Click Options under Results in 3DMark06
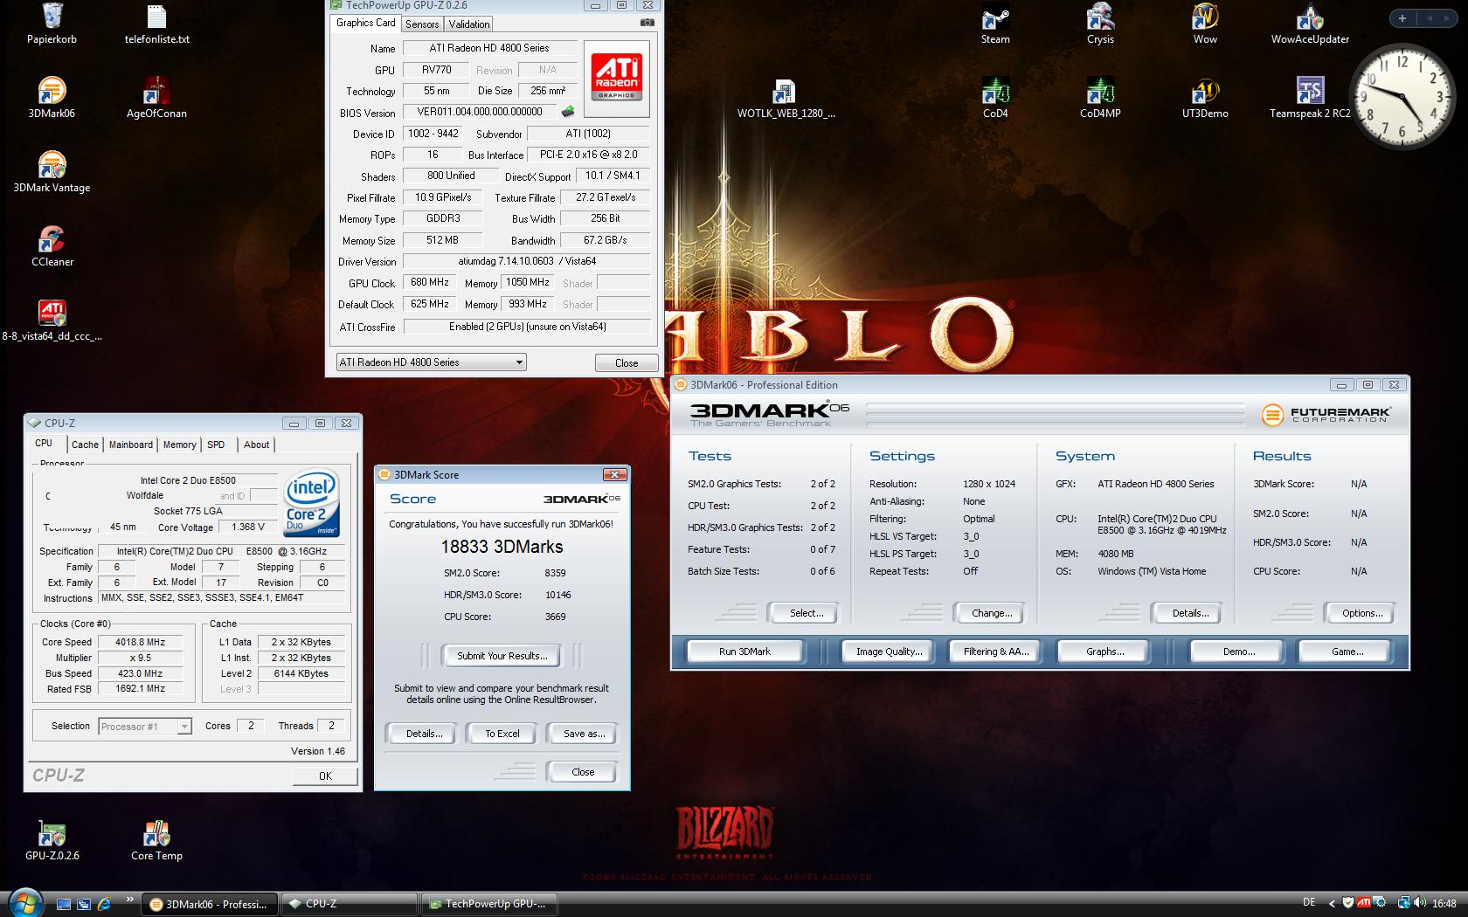Viewport: 1468px width, 917px height. click(1362, 613)
